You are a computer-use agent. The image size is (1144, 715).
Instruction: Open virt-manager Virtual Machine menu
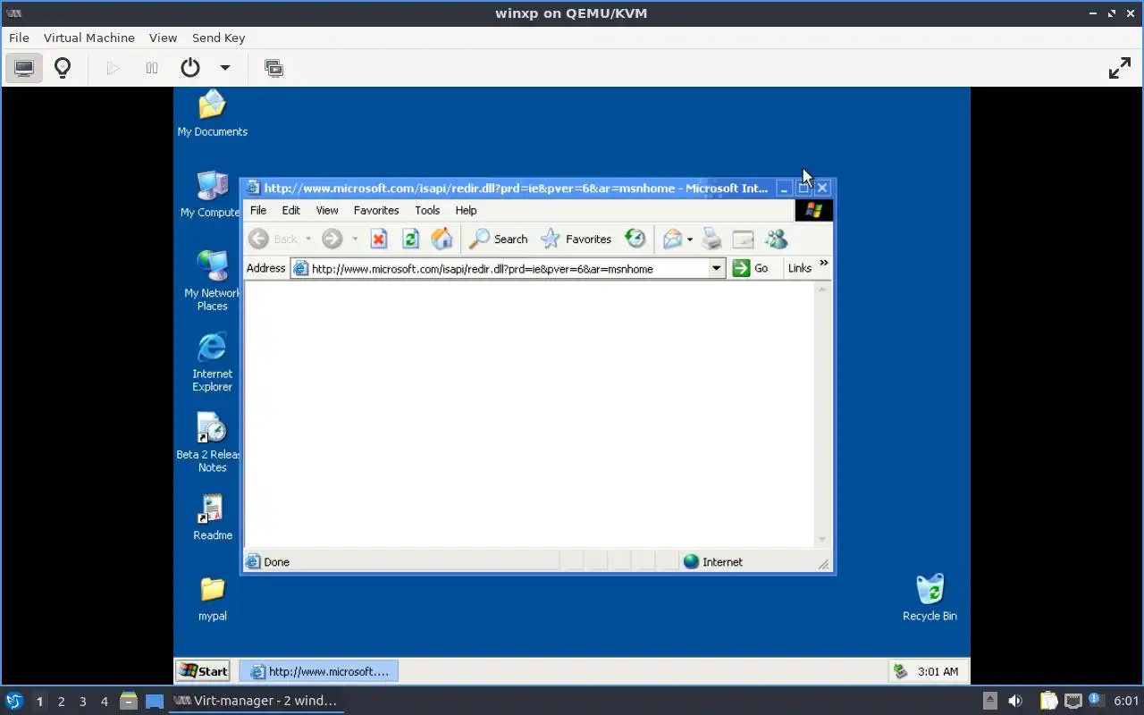pos(89,38)
